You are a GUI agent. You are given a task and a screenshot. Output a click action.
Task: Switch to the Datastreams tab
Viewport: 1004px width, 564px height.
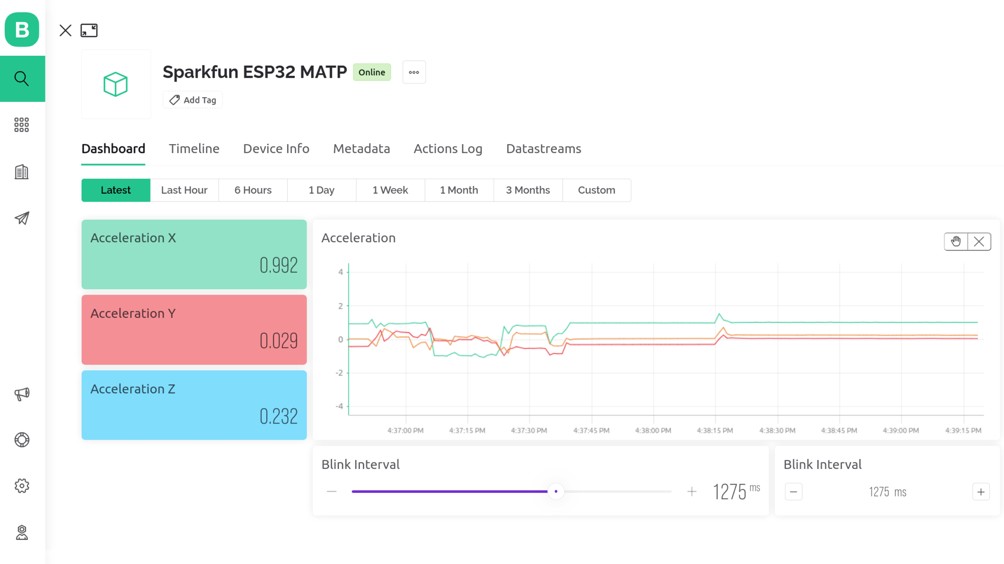coord(543,149)
